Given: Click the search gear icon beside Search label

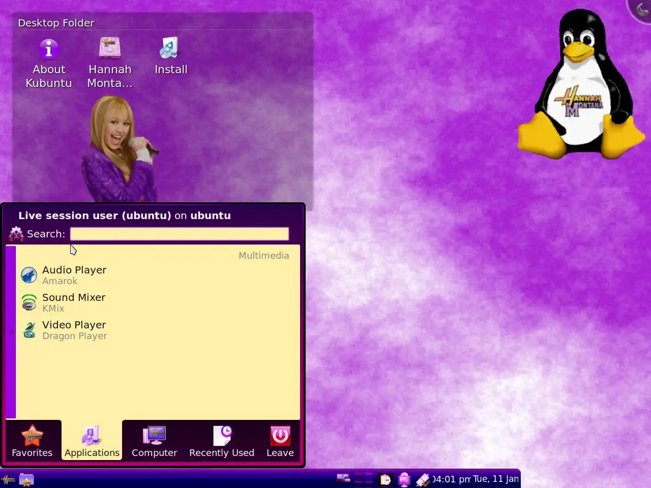Looking at the screenshot, I should coord(16,234).
